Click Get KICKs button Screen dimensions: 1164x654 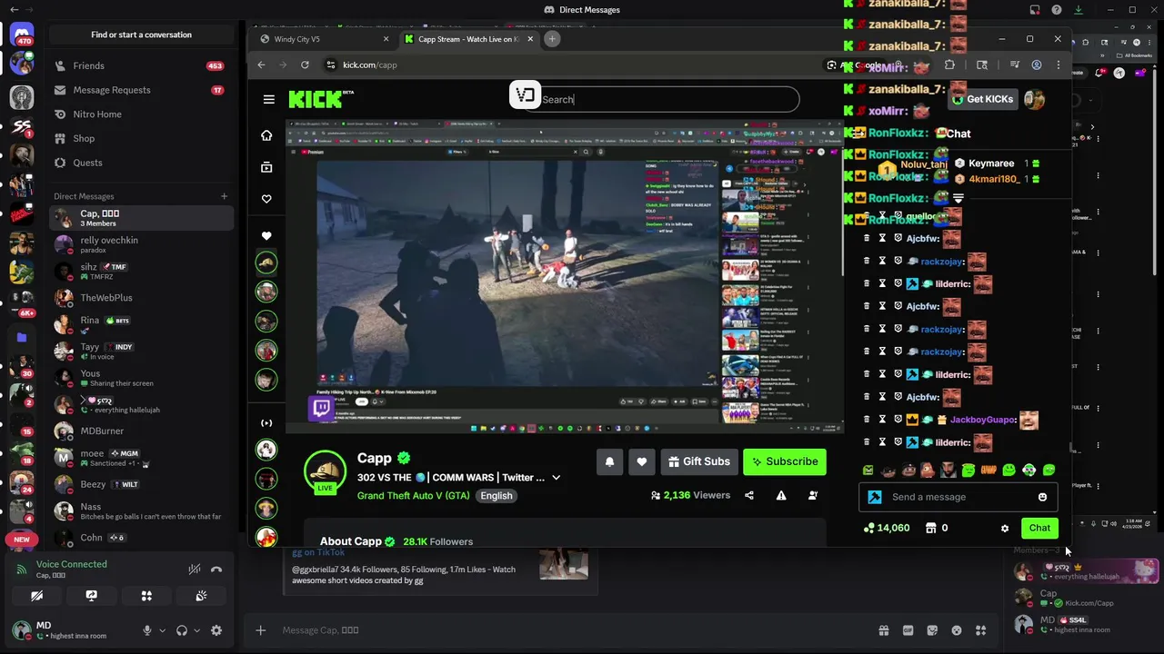[981, 99]
